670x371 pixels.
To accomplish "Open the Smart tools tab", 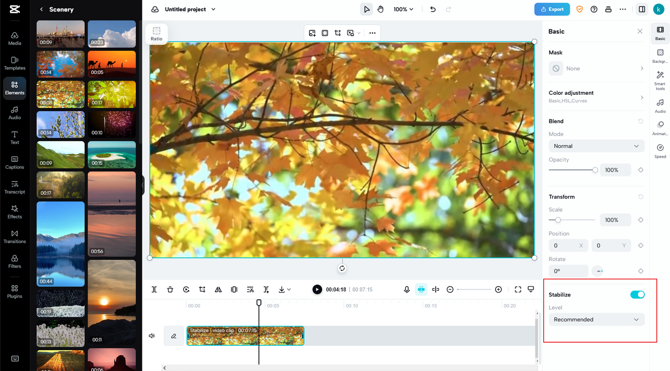I will click(660, 81).
